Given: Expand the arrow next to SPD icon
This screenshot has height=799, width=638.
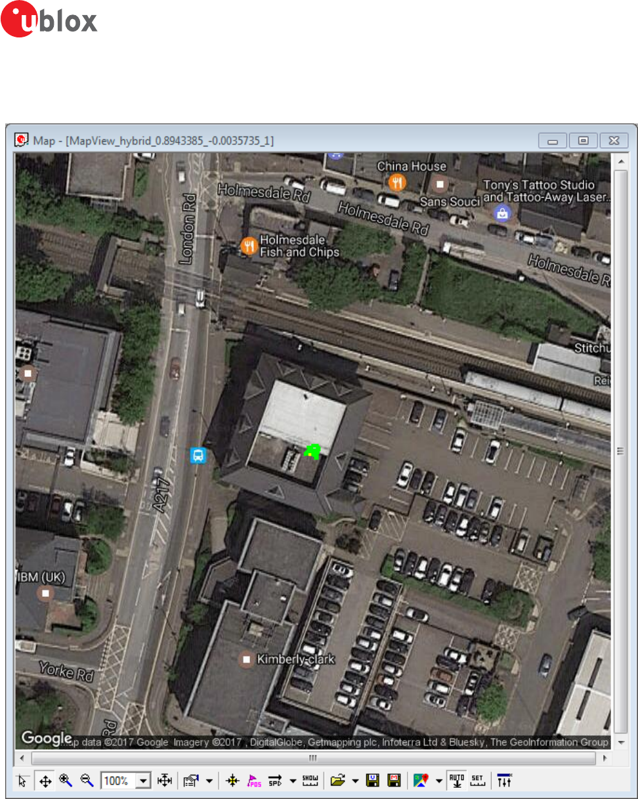Looking at the screenshot, I should tap(292, 781).
